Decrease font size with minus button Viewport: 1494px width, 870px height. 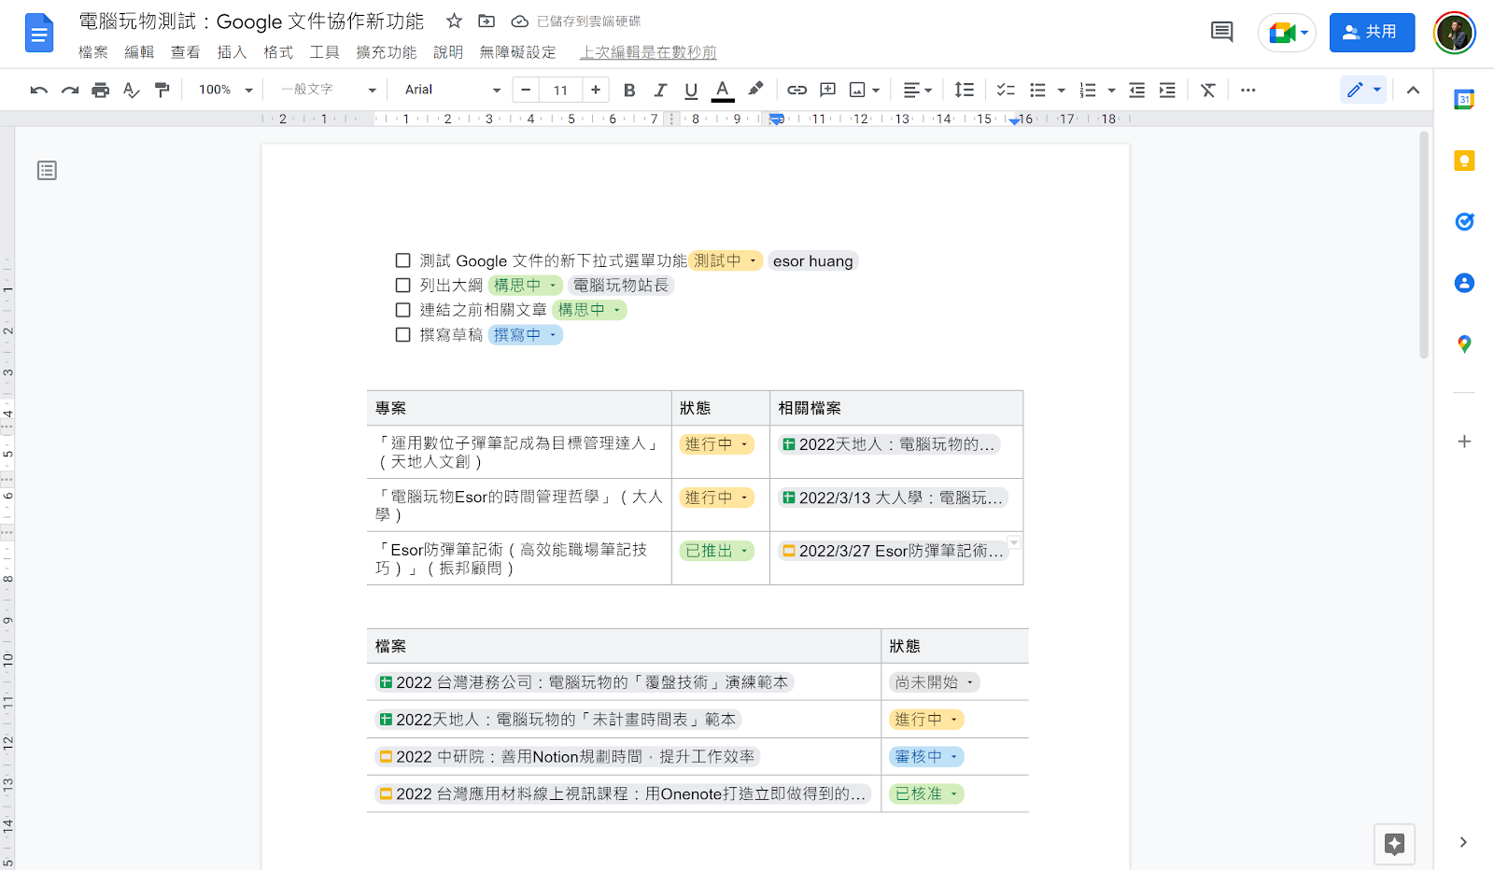coord(526,90)
